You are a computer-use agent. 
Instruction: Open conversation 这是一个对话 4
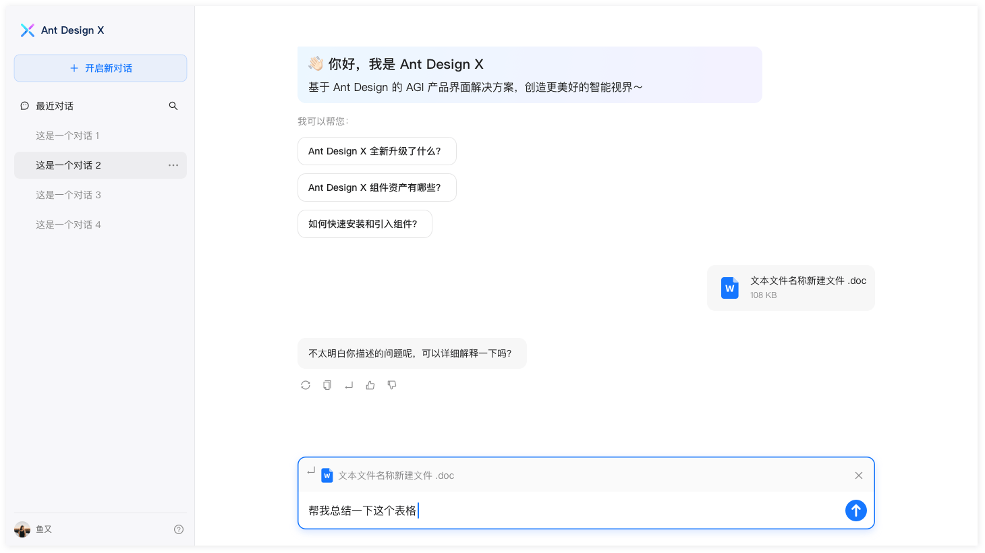click(101, 225)
